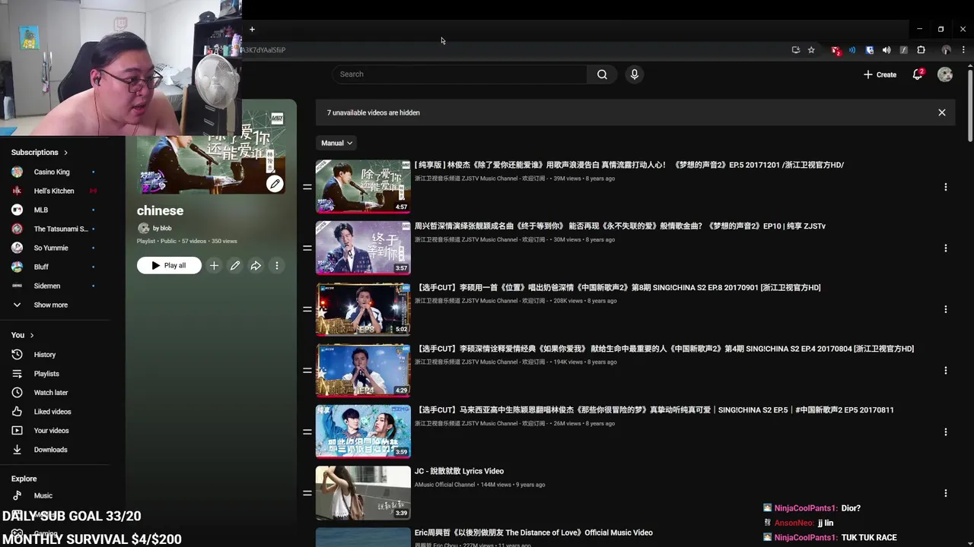
Task: Click 'by blob' playlist owner link
Action: pyautogui.click(x=162, y=228)
